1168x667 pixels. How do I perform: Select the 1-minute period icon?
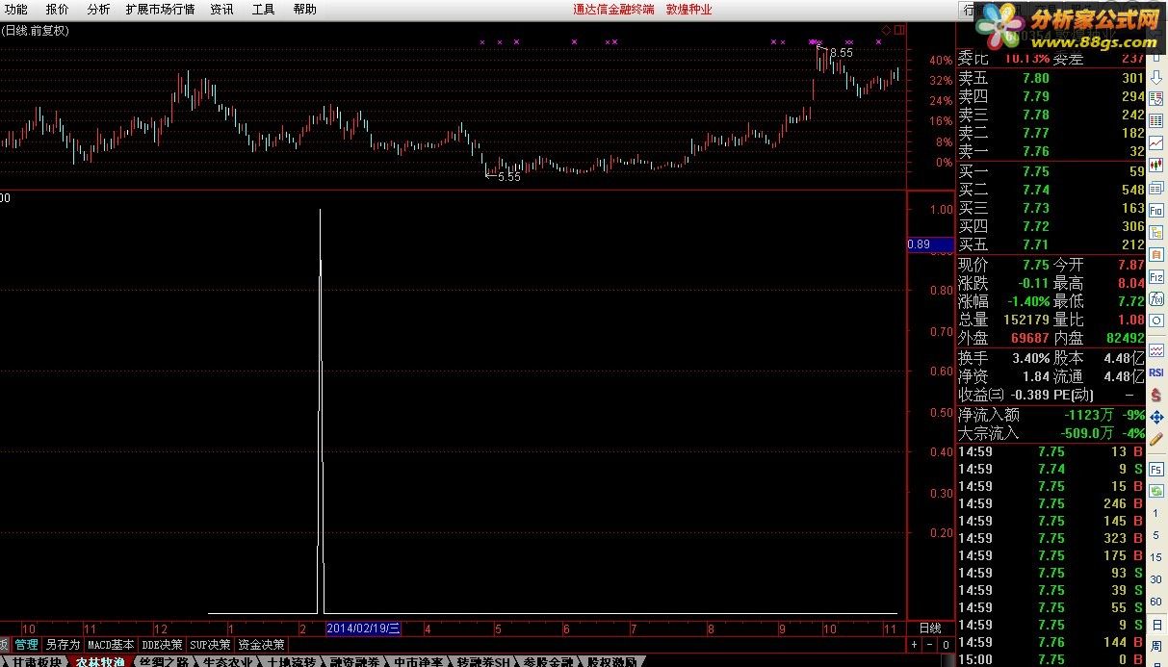pos(1155,515)
